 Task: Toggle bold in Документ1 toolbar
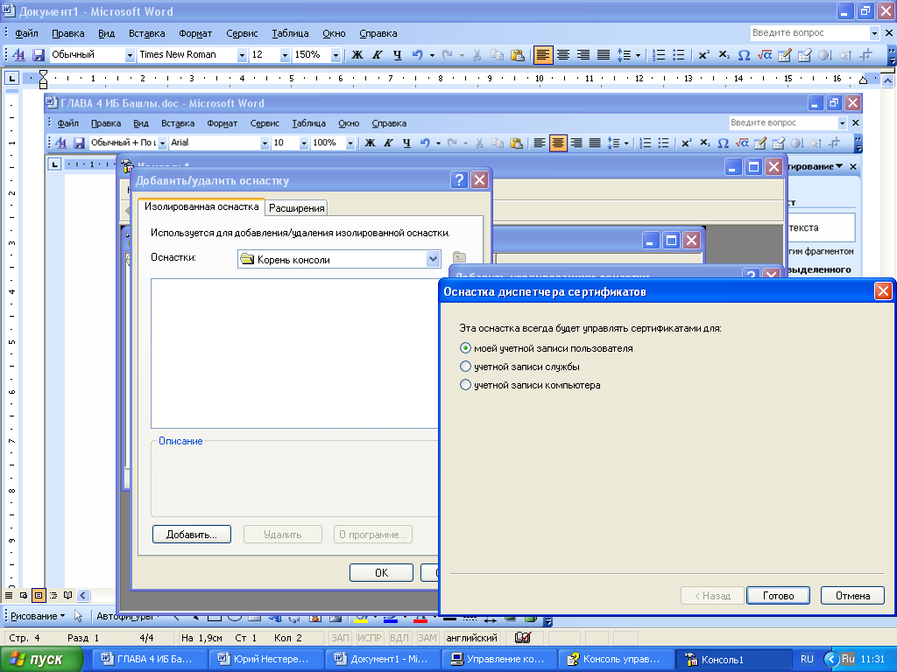[x=357, y=55]
